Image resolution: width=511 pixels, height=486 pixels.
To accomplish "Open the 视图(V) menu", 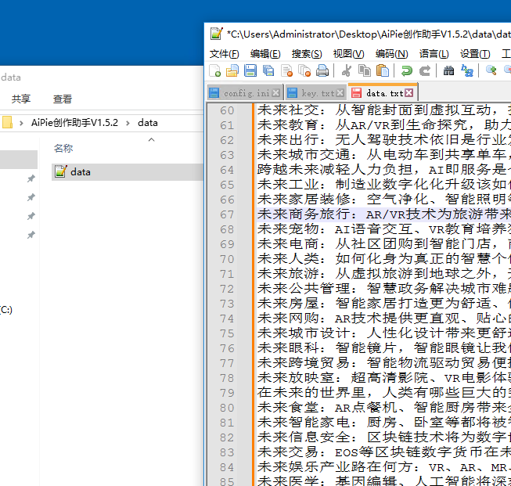I will [348, 54].
